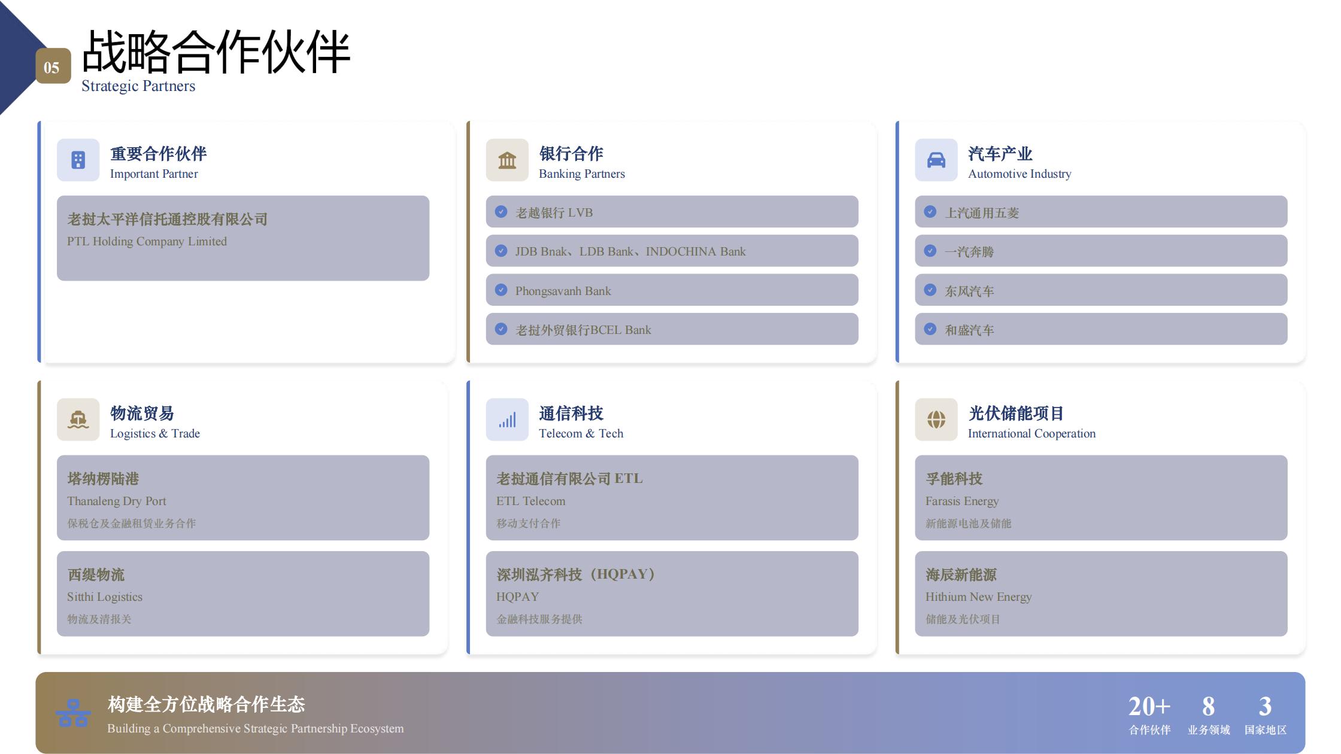Click the building icon beside 重要合作伙伴

[x=78, y=160]
